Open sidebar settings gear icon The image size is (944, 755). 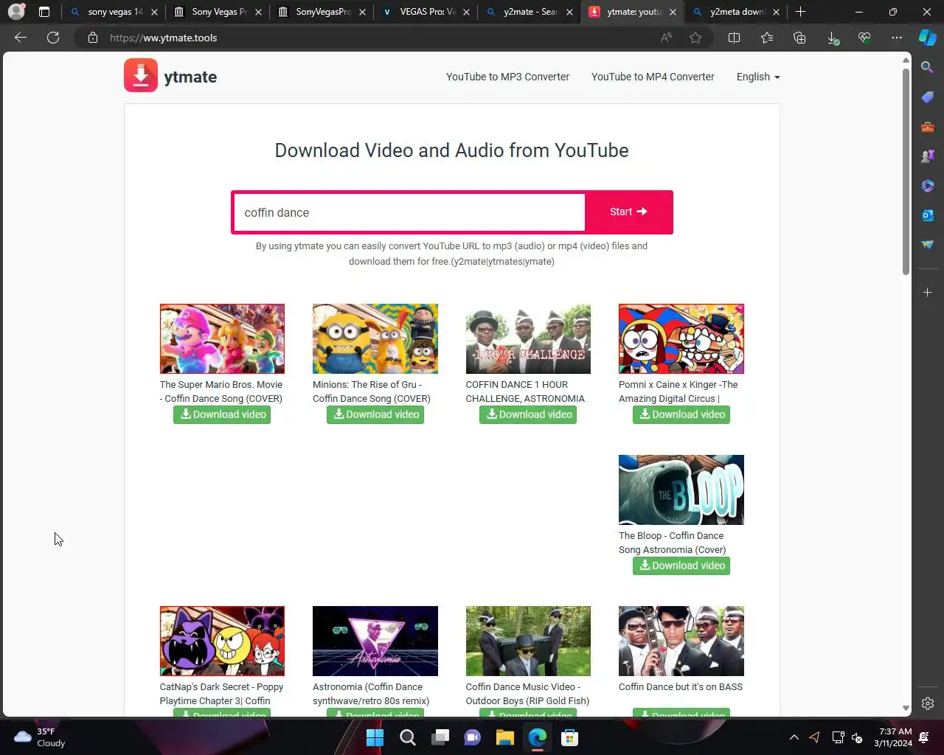928,703
